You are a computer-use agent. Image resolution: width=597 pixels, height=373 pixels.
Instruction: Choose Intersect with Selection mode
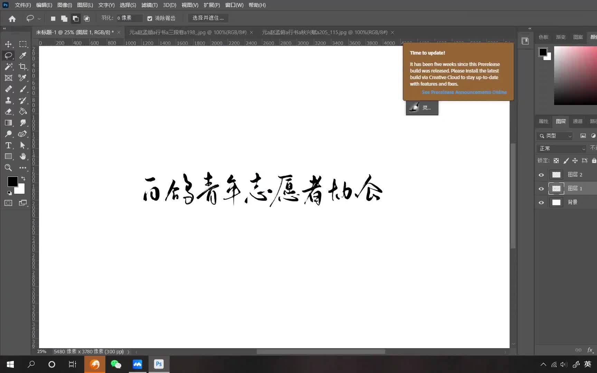(87, 19)
